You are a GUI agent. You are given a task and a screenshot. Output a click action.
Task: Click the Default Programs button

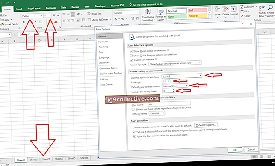point(206,125)
